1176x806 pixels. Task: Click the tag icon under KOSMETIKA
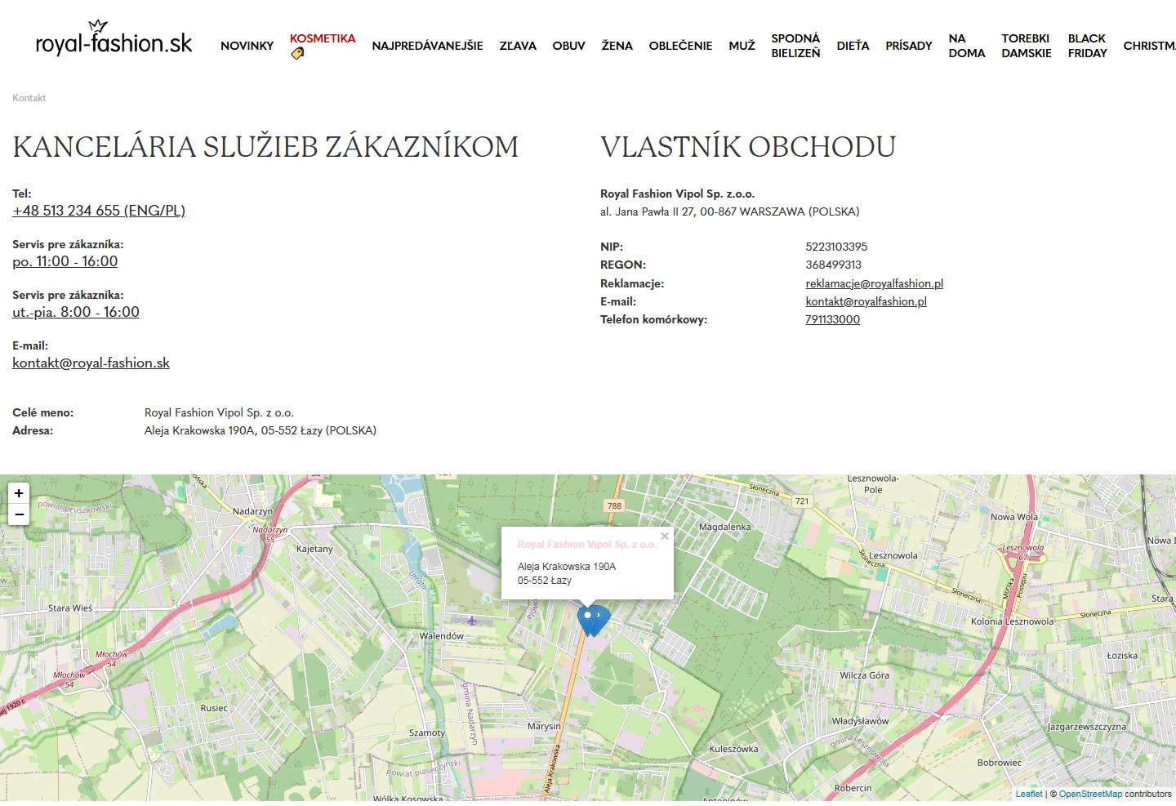297,53
